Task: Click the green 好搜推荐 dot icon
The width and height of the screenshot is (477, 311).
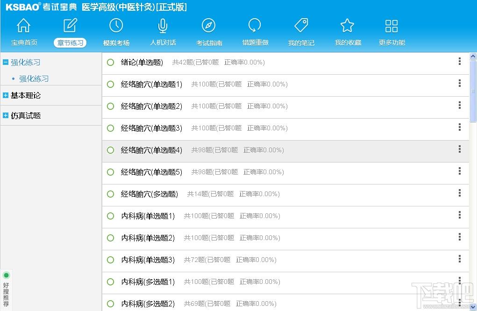Action: click(6, 276)
